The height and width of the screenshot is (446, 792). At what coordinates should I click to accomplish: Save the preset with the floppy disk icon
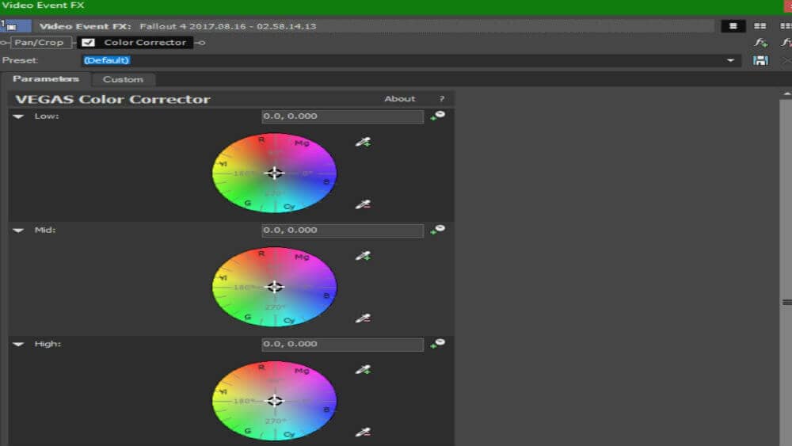(x=760, y=61)
